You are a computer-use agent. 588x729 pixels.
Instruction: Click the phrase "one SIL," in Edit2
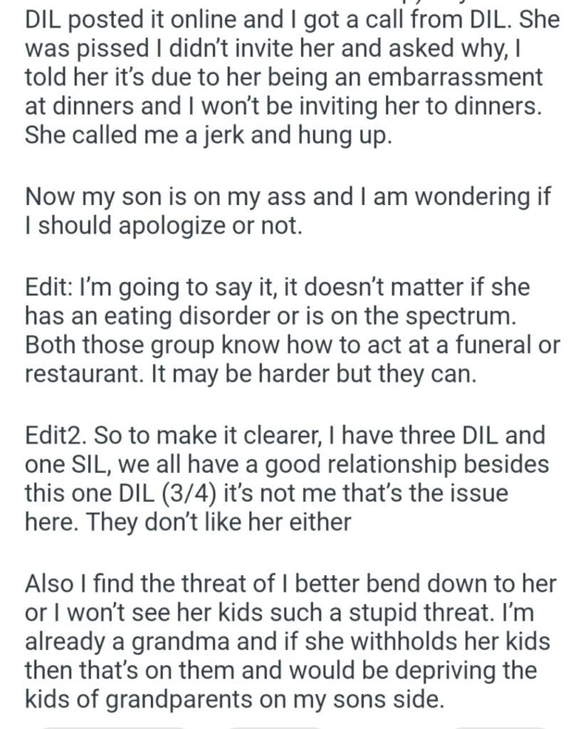click(x=70, y=463)
